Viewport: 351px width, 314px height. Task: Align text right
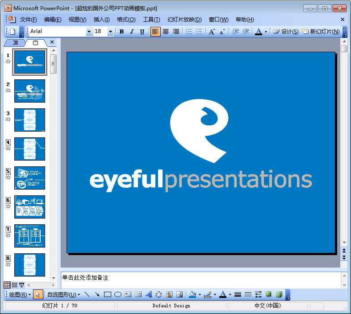coord(176,32)
